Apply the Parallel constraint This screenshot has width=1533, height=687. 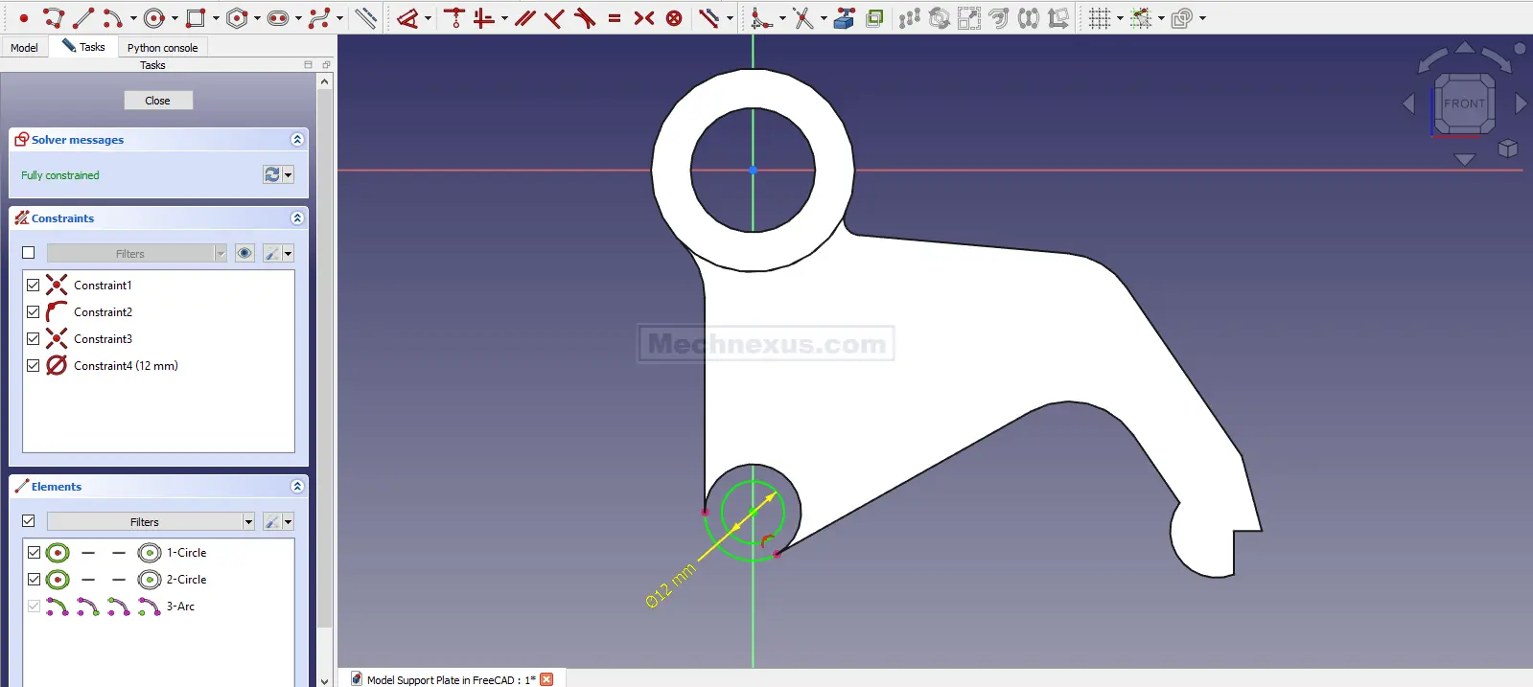pos(524,18)
